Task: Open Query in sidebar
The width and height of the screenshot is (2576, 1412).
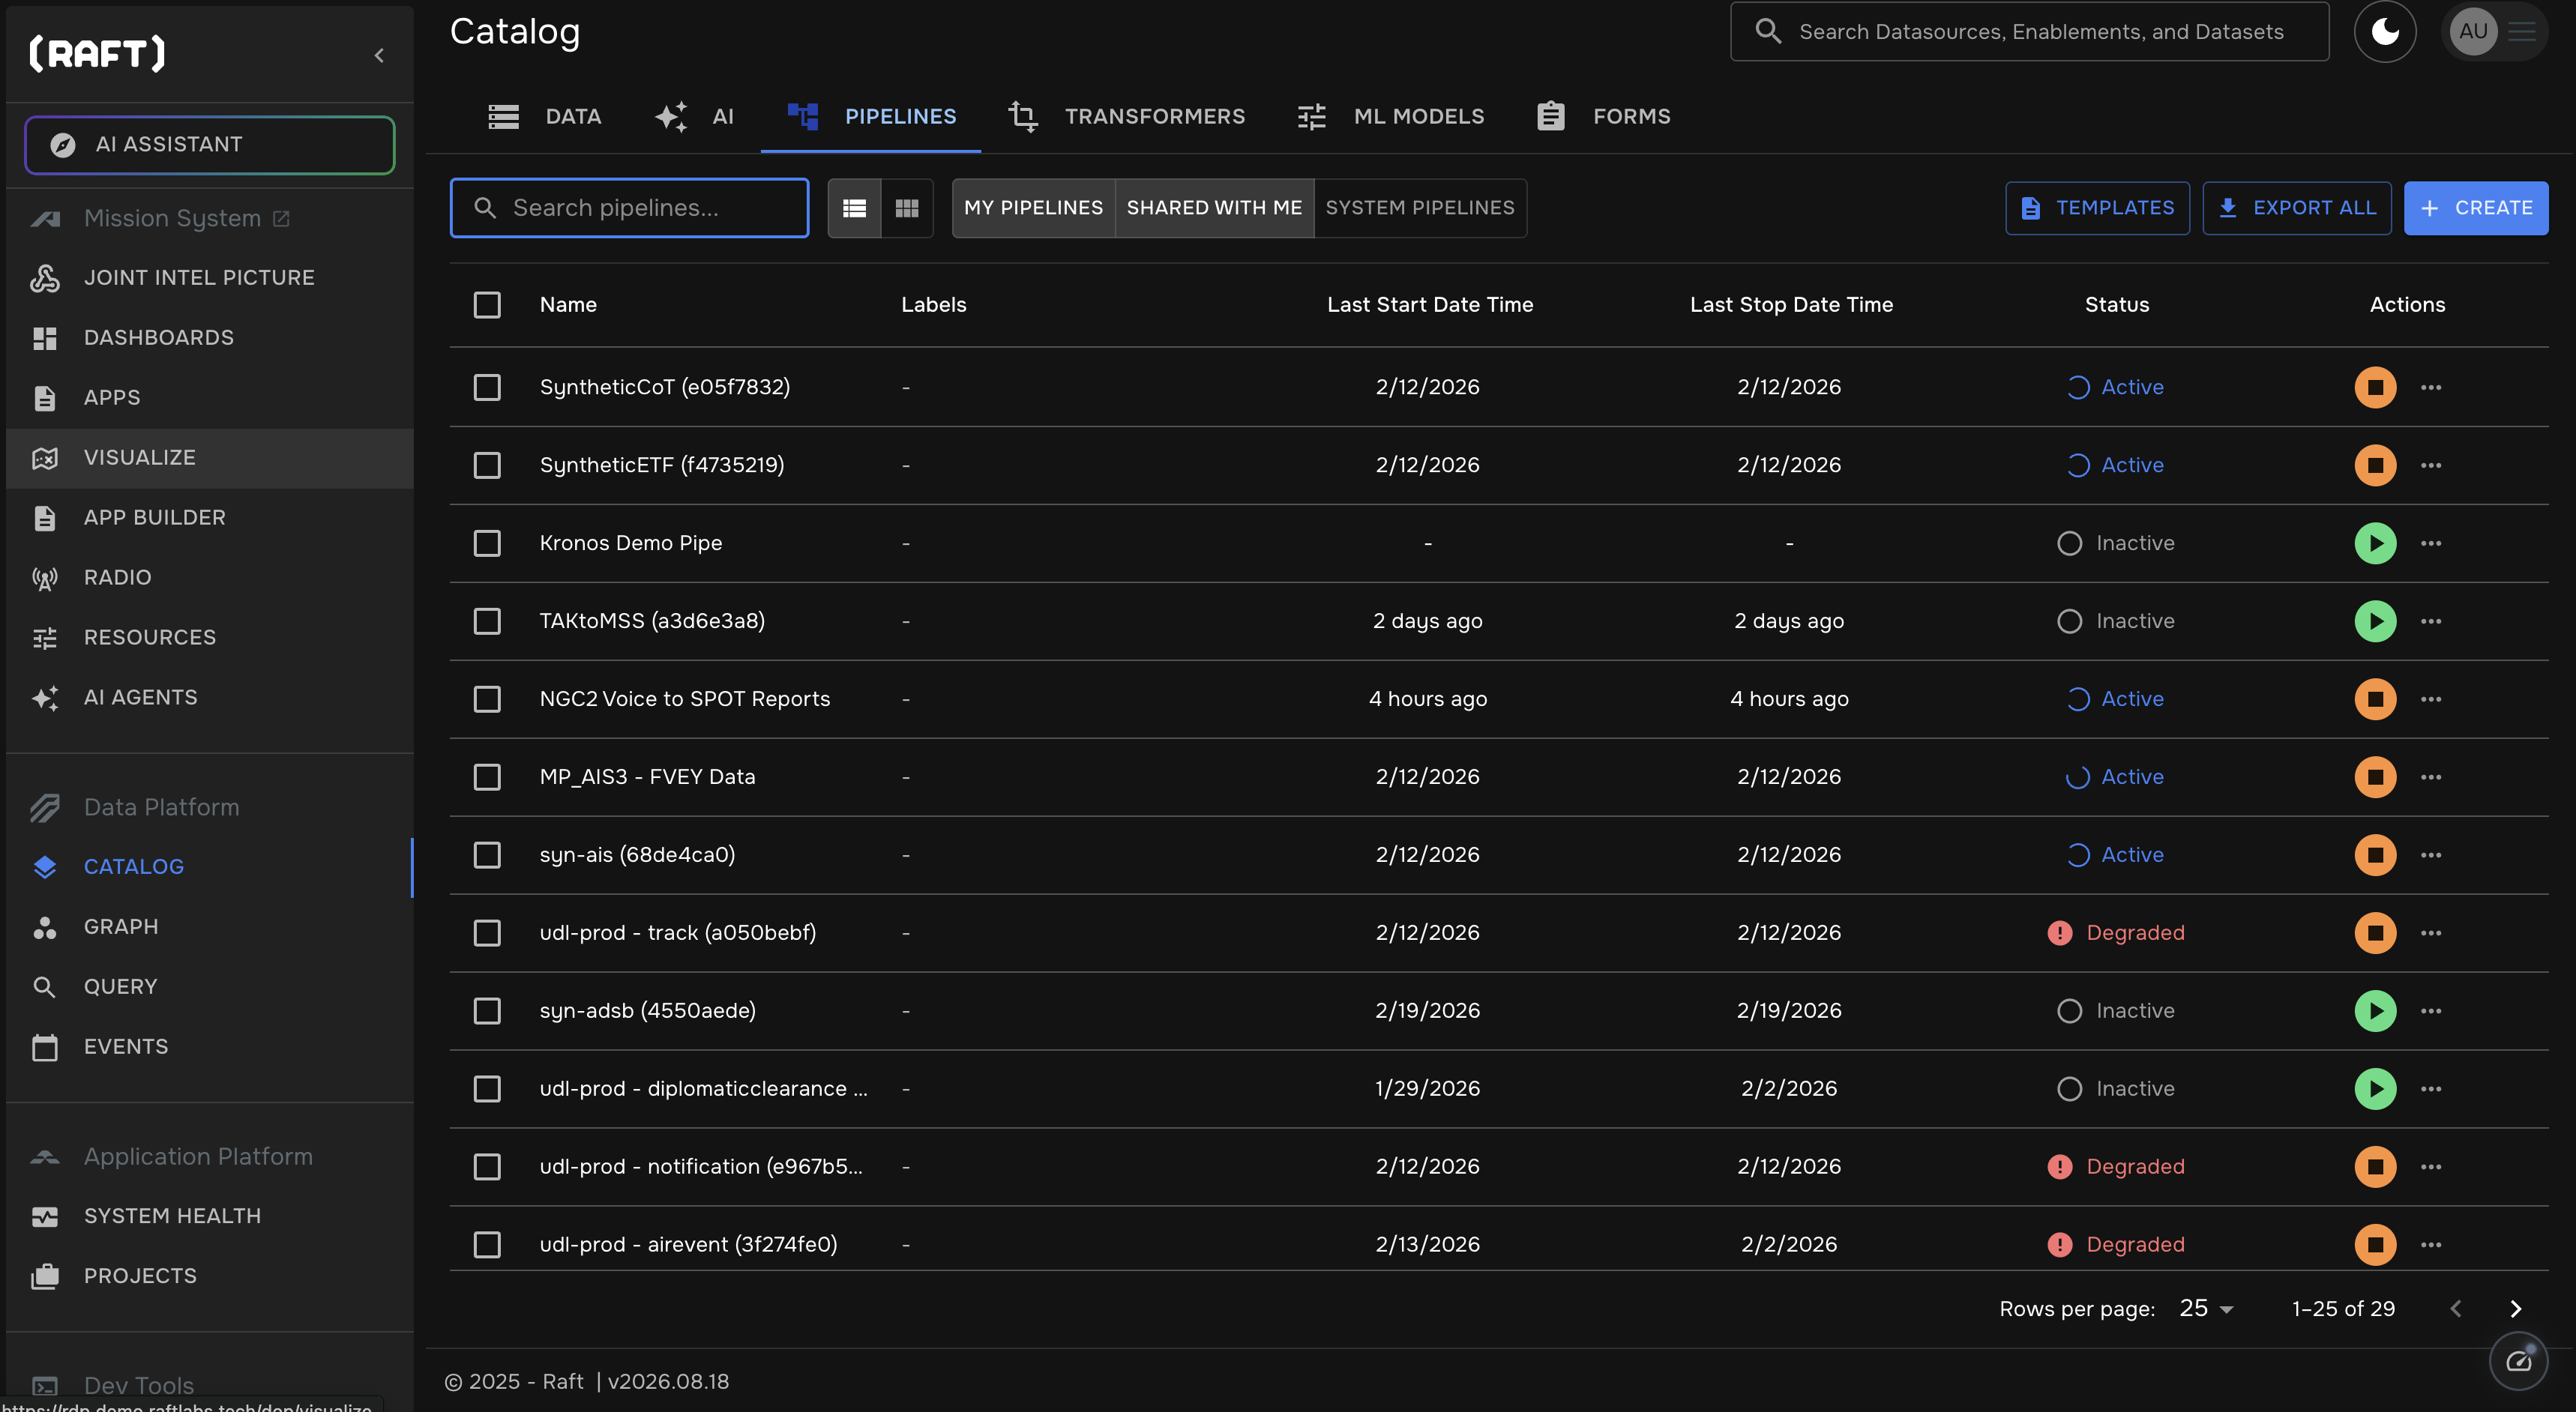Action: tap(210, 987)
